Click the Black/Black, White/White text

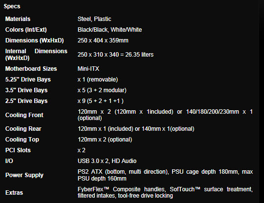pos(110,30)
